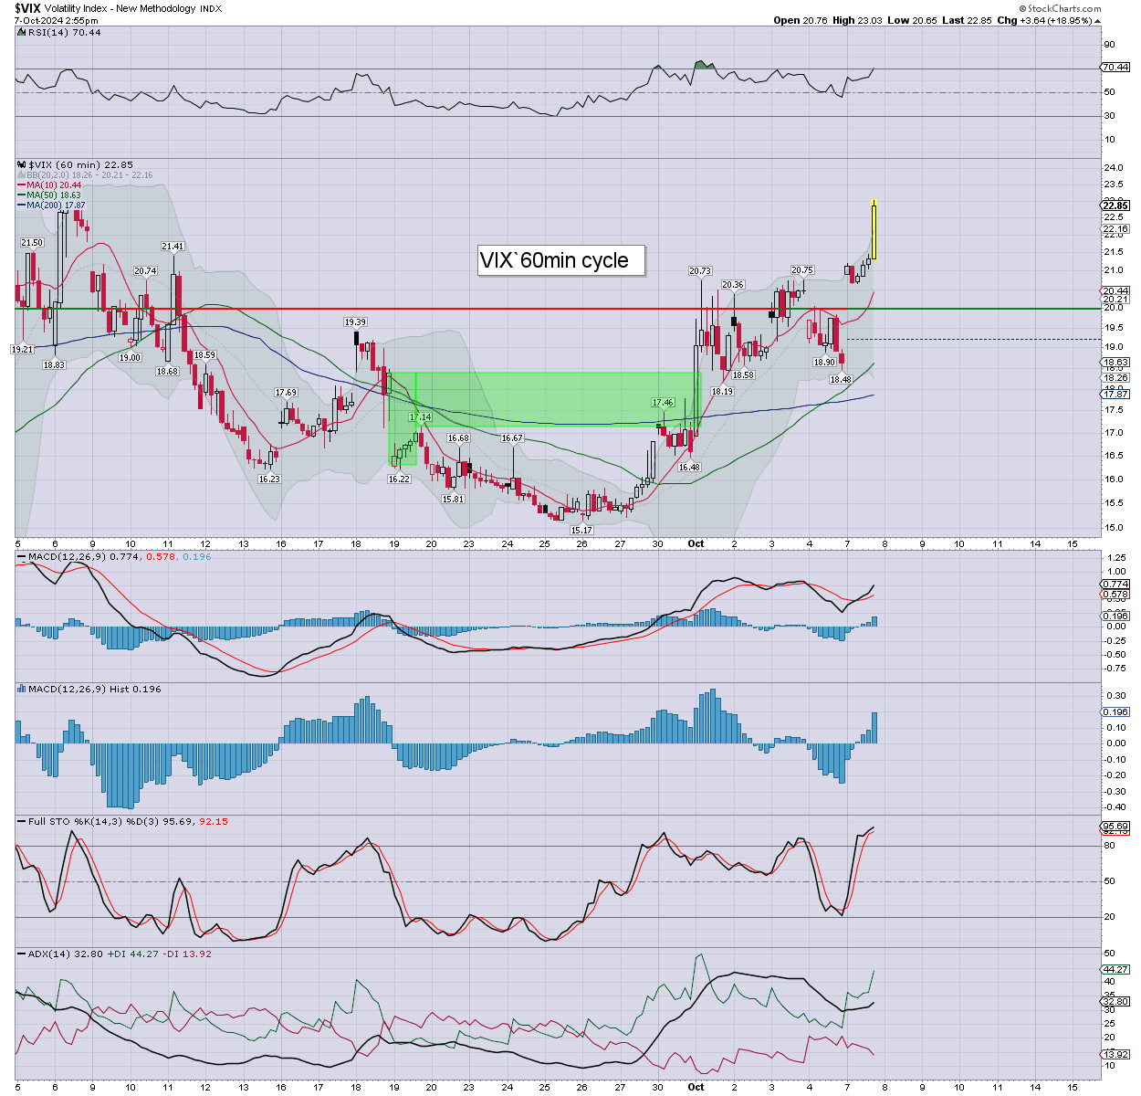This screenshot has height=1096, width=1141.
Task: Click the MACD Hist bar-chart legend icon
Action: pos(21,689)
